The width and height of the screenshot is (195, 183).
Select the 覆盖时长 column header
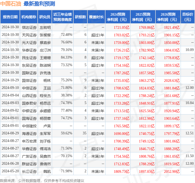click(x=96, y=17)
